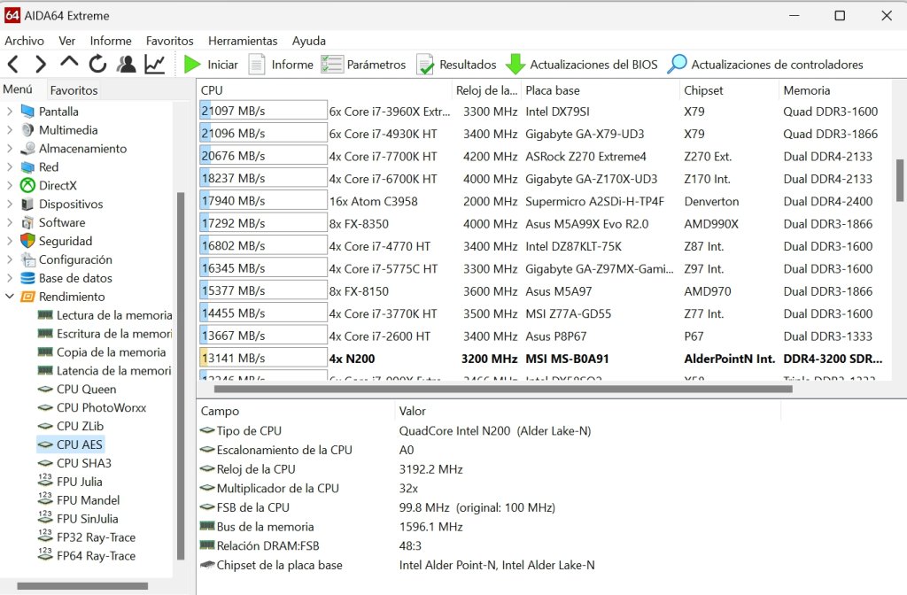Viewport: 907px width, 595px height.
Task: Open the graph chart toolbar icon
Action: coord(154,64)
